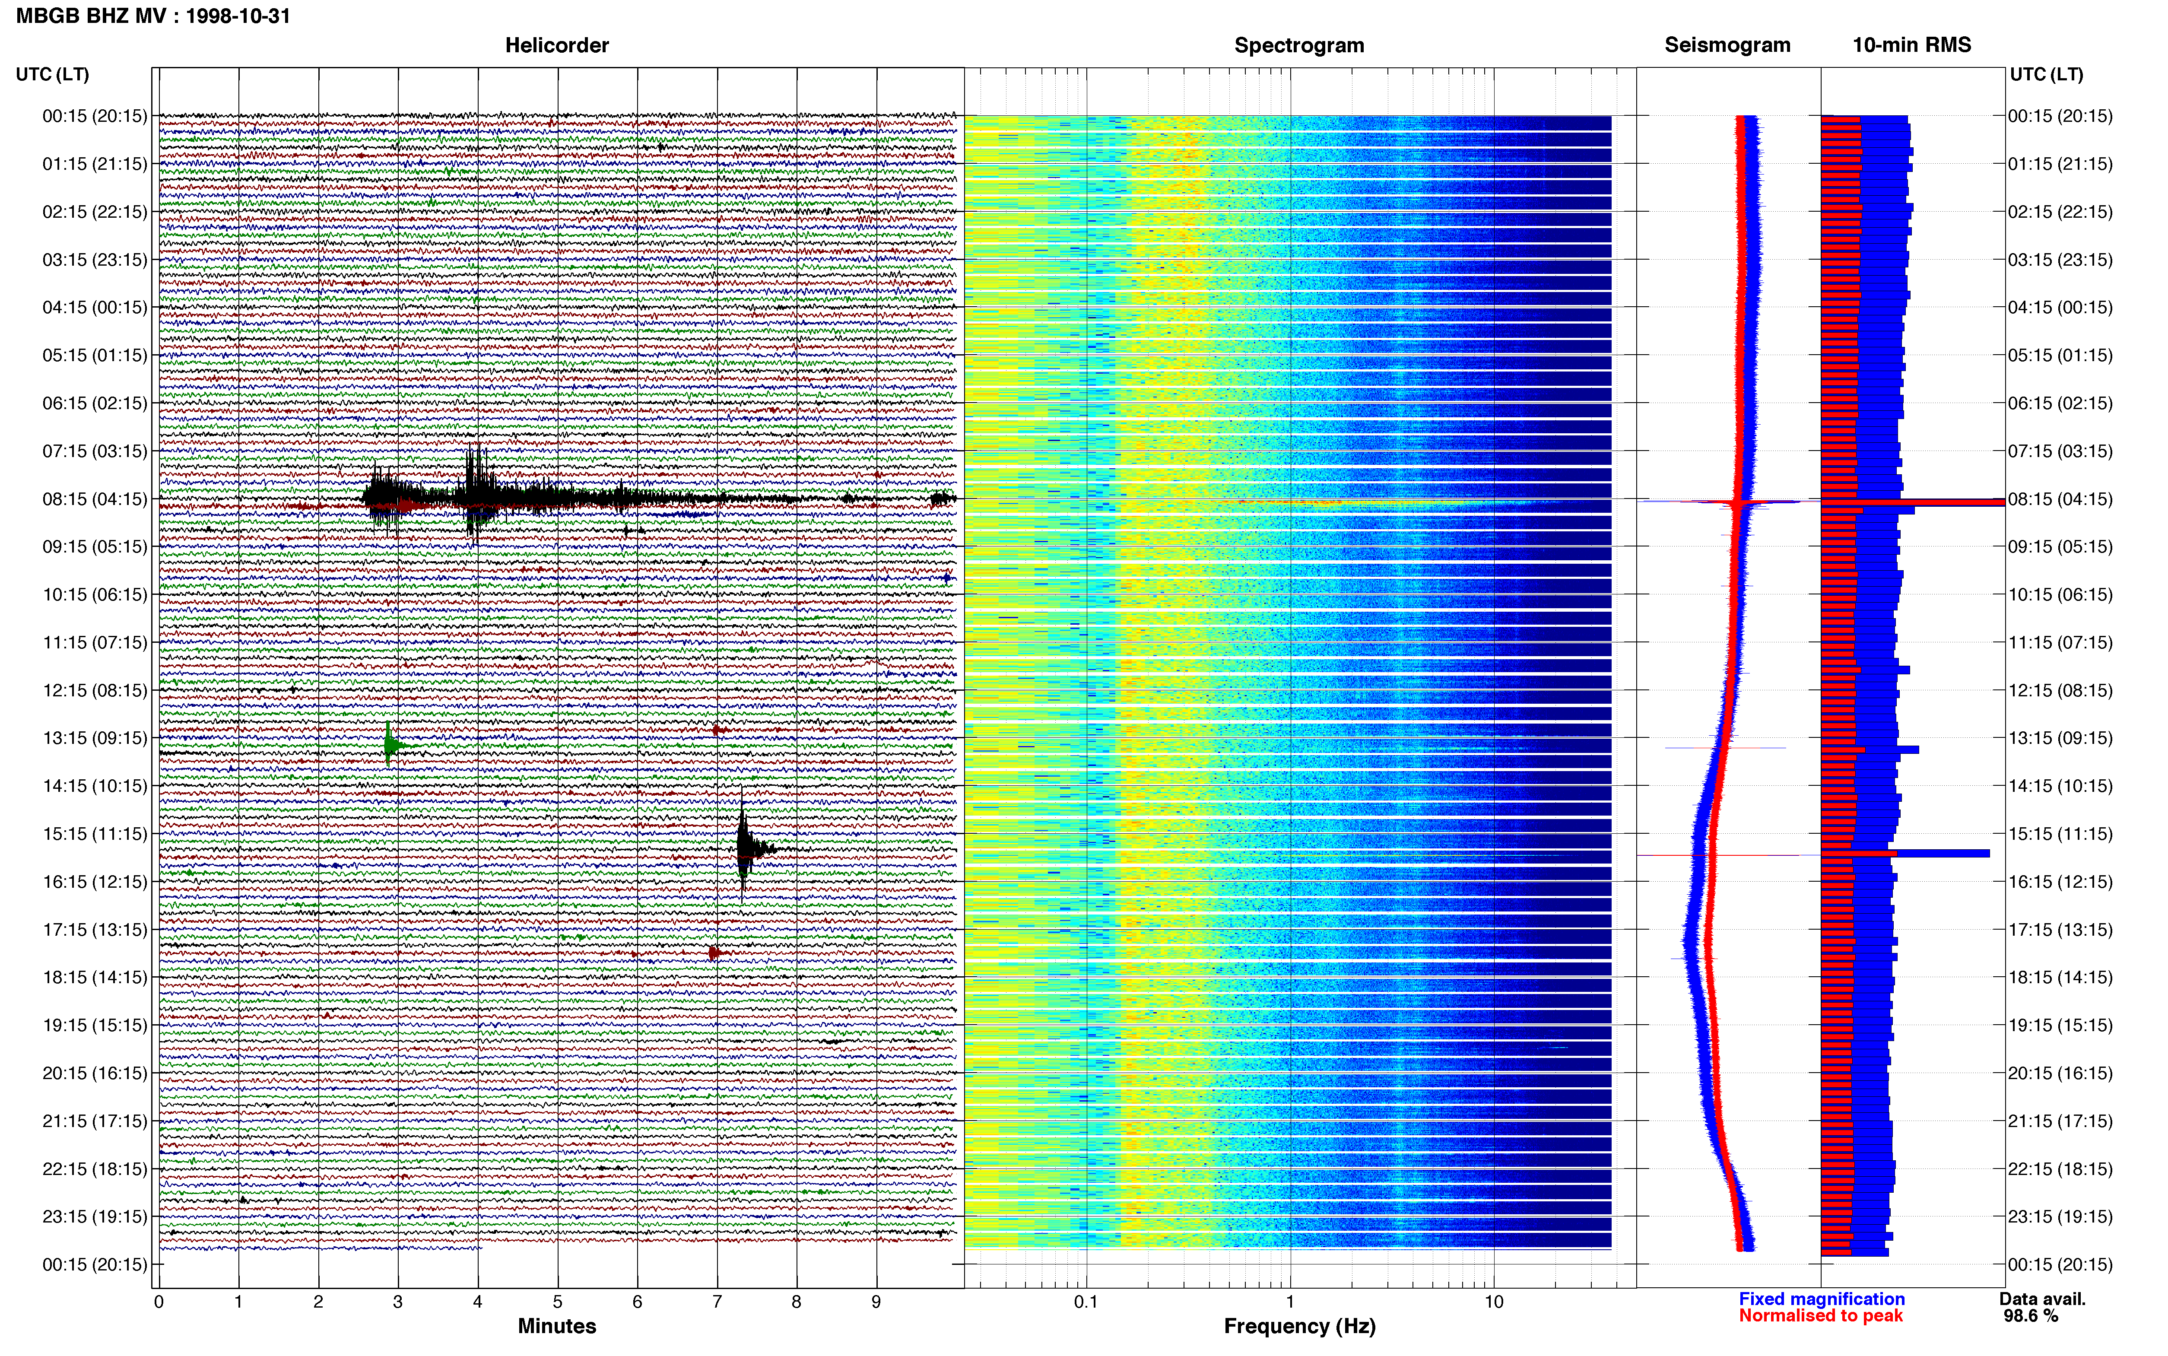Click left-axis time label '06:15 (02:15)'
This screenshot has width=2168, height=1356.
pos(94,403)
